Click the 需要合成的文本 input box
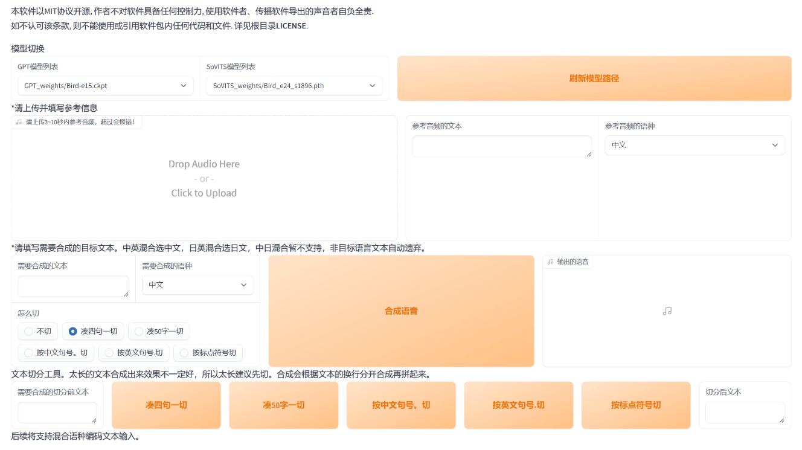 [x=73, y=286]
